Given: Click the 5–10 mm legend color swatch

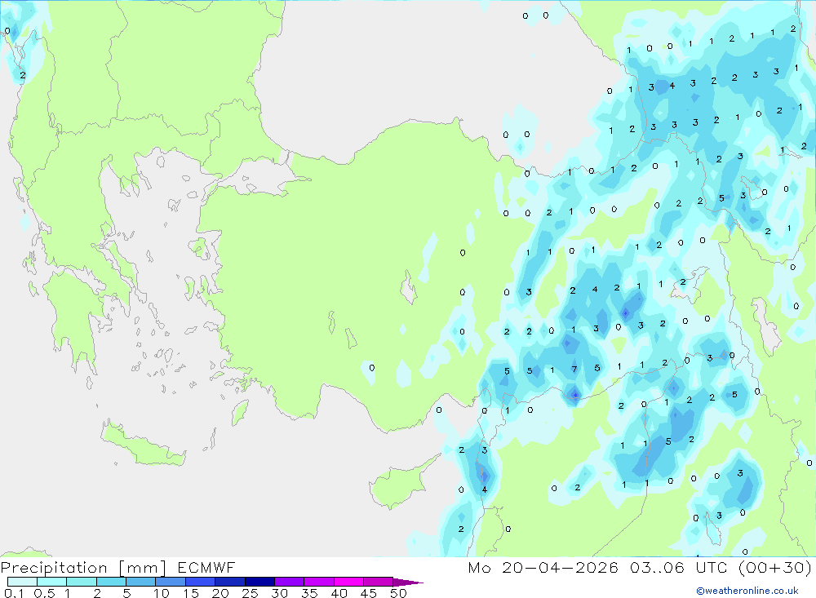Looking at the screenshot, I should (141, 582).
